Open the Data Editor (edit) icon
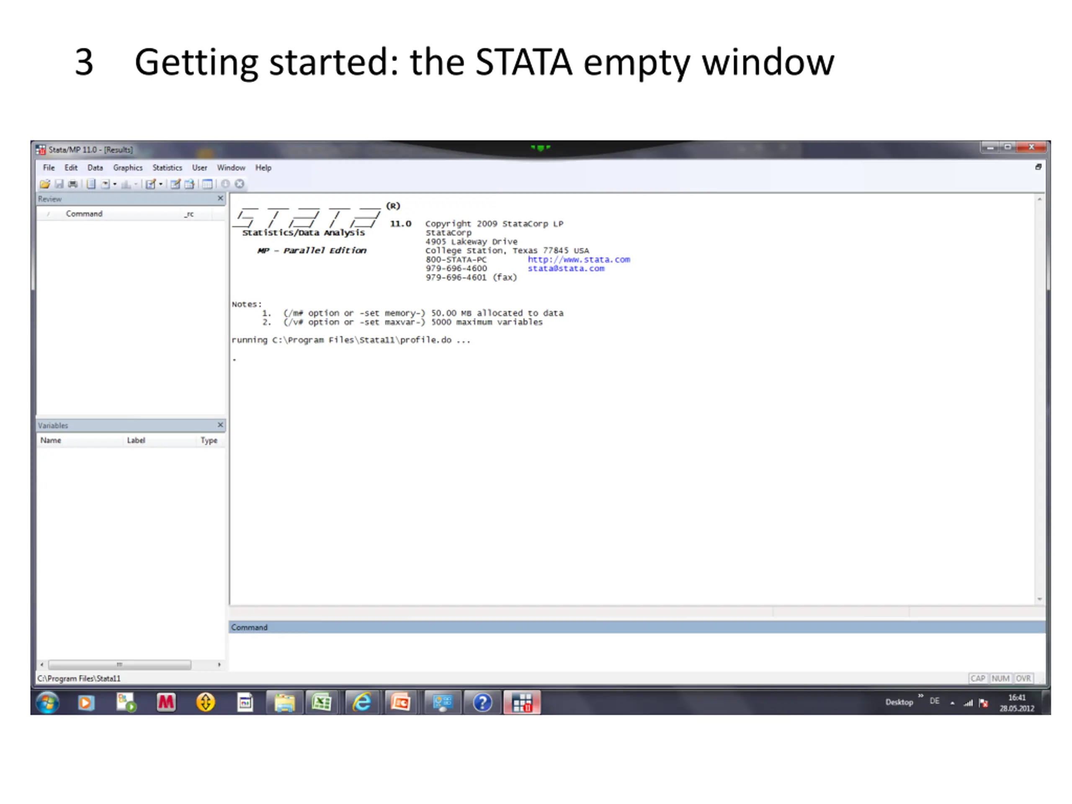The width and height of the screenshot is (1072, 804). (x=175, y=184)
